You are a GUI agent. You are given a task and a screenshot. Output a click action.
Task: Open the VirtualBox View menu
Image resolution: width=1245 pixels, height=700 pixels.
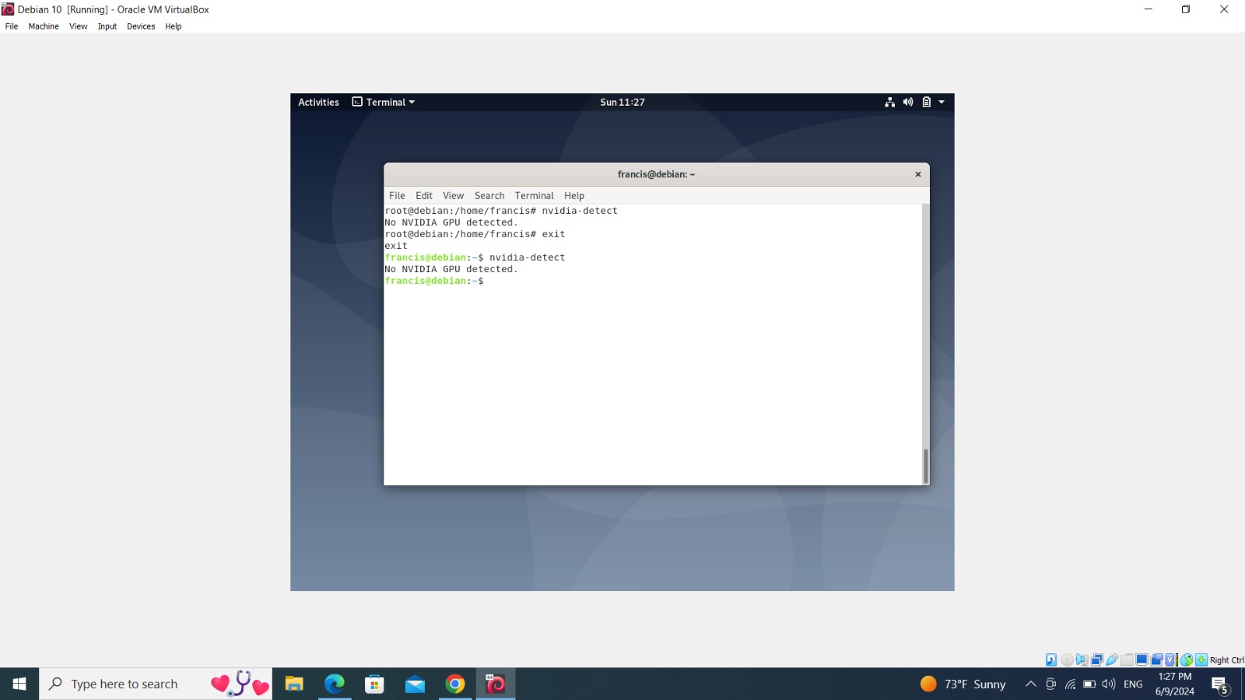coord(78,26)
